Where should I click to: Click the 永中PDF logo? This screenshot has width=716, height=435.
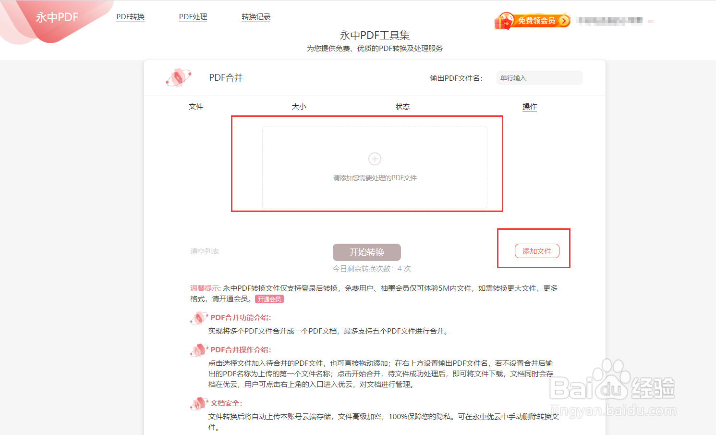pos(57,18)
